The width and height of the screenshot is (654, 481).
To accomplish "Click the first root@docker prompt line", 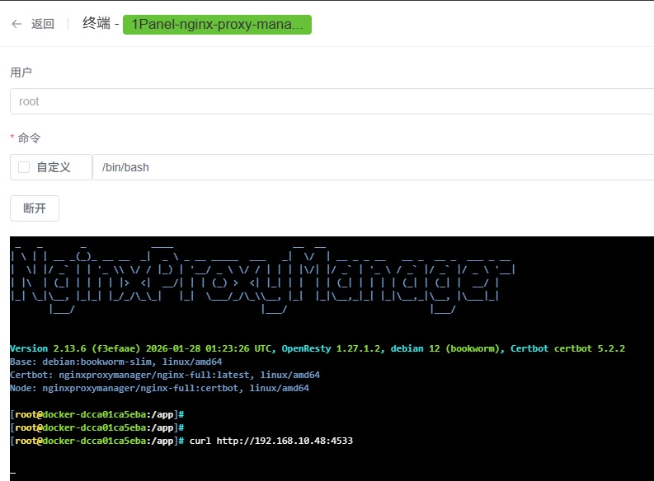I will (96, 414).
